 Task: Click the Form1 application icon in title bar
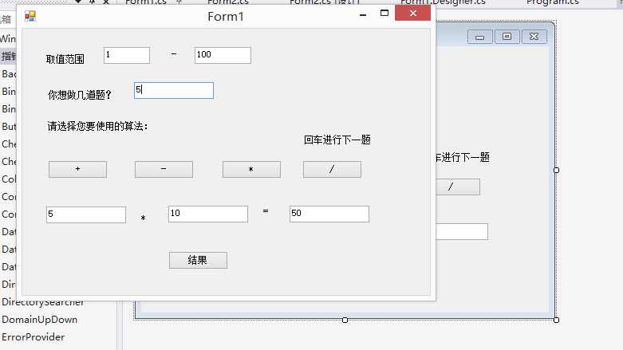(x=30, y=16)
